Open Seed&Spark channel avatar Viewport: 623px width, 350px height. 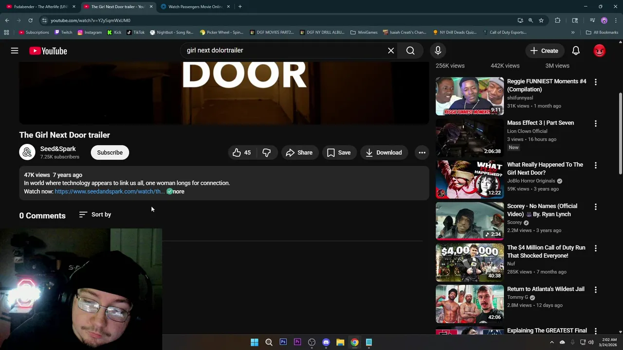pyautogui.click(x=27, y=152)
